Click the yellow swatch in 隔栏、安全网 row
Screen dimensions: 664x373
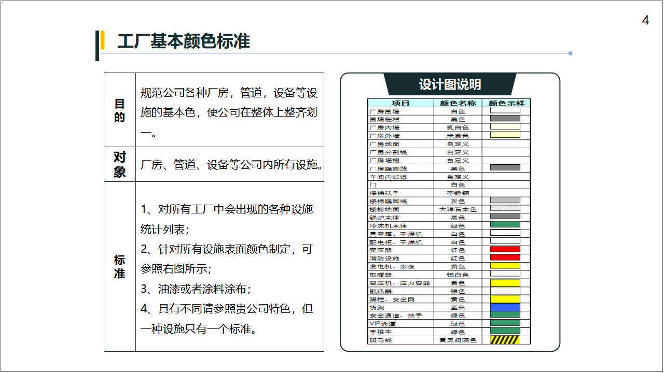coord(505,299)
